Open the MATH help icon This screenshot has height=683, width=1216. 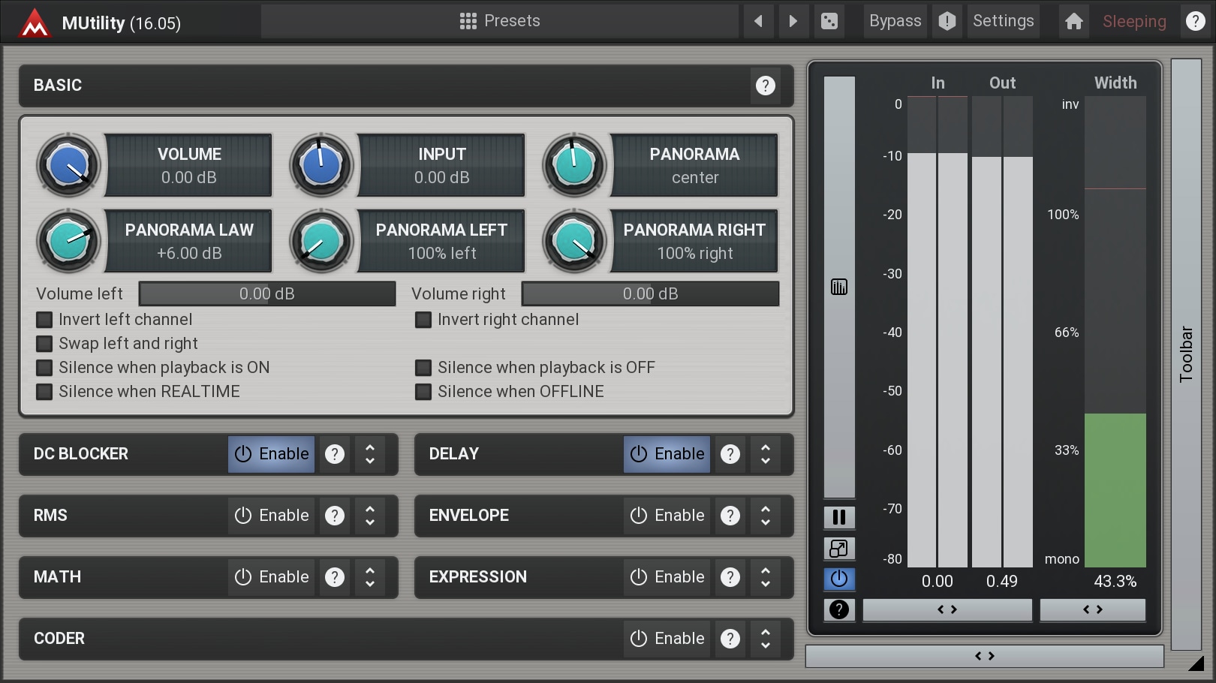335,577
